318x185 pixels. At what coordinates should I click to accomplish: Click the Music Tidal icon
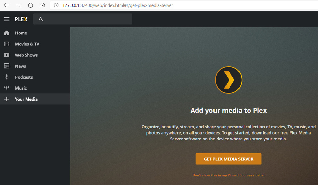click(7, 88)
